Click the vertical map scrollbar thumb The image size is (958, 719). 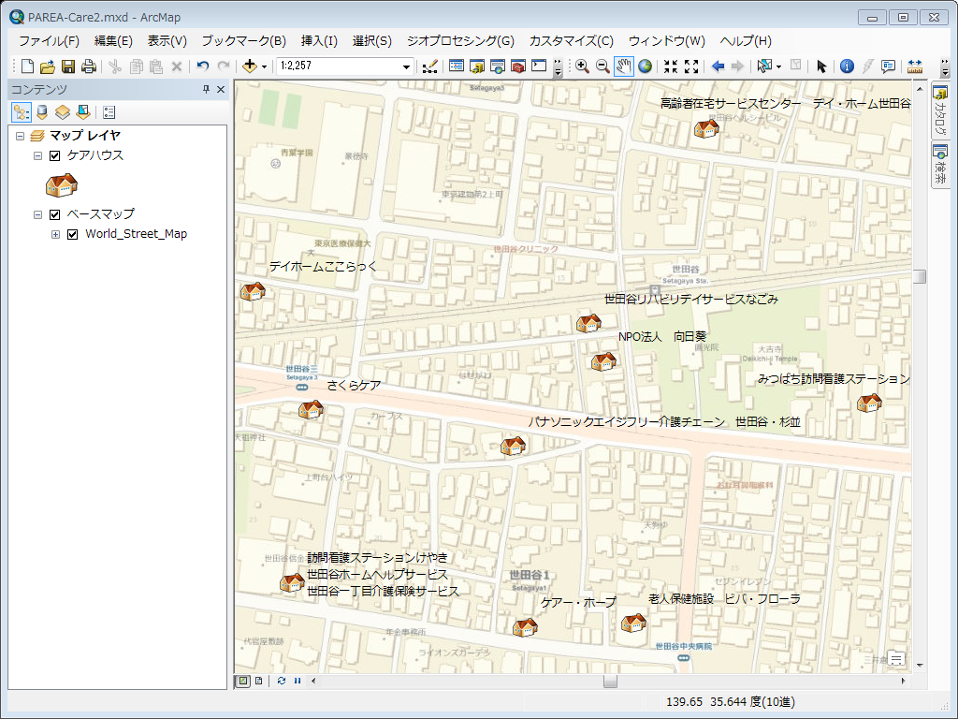[x=920, y=276]
